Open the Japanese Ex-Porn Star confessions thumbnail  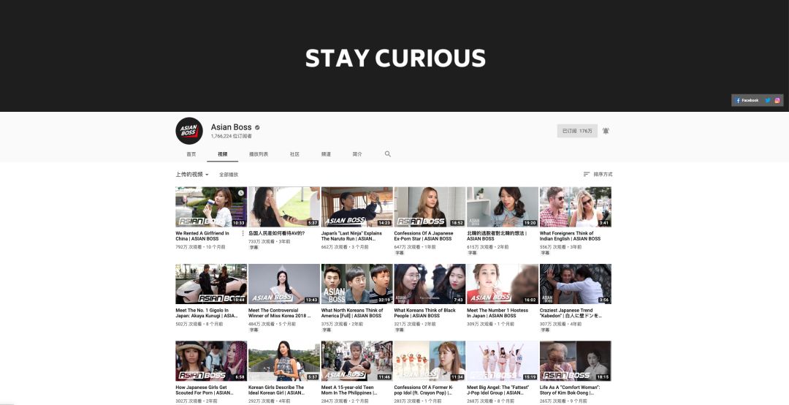click(430, 207)
